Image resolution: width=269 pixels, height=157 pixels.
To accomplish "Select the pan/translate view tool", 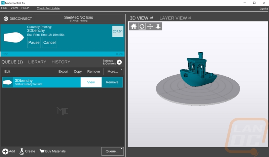I will 150,27.
